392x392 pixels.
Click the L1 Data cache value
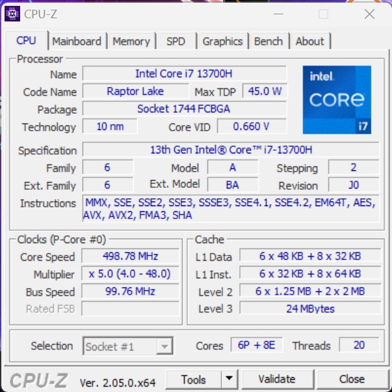310,256
